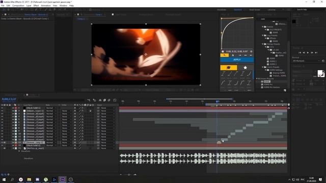Open the File menu

pos(3,6)
